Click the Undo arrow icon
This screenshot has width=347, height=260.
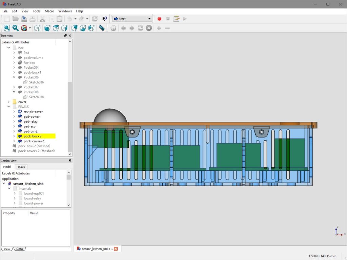[x=70, y=19]
